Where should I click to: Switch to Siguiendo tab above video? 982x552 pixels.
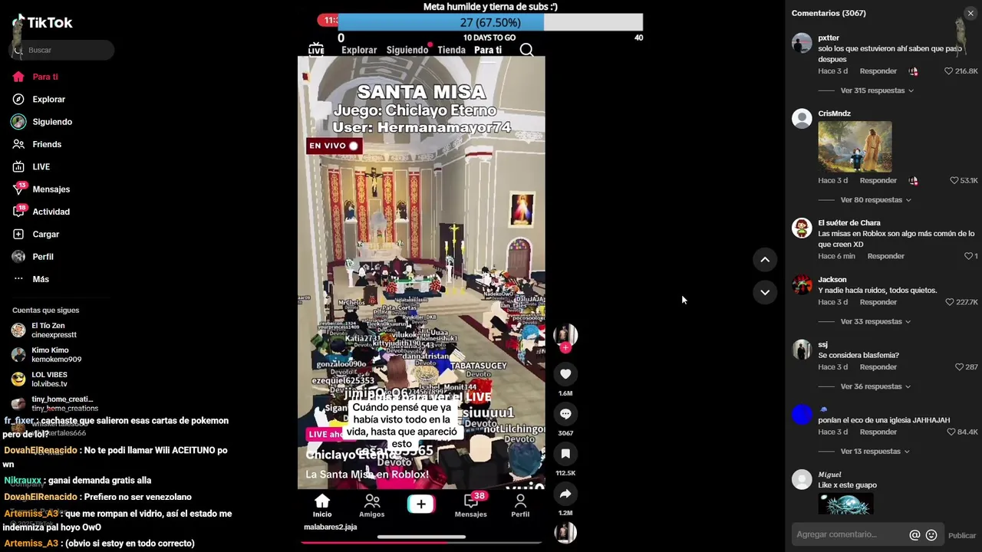pos(407,50)
